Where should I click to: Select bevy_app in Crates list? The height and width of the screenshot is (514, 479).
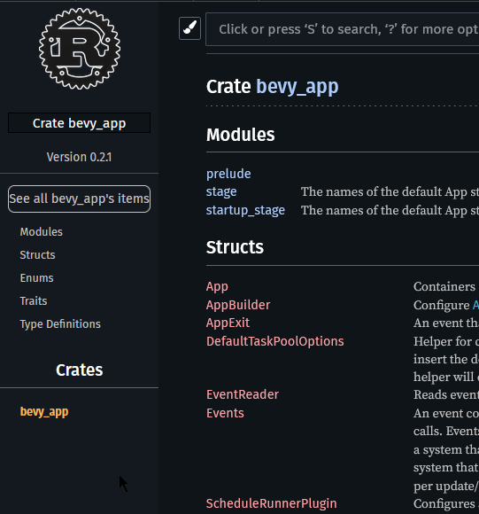pyautogui.click(x=44, y=411)
